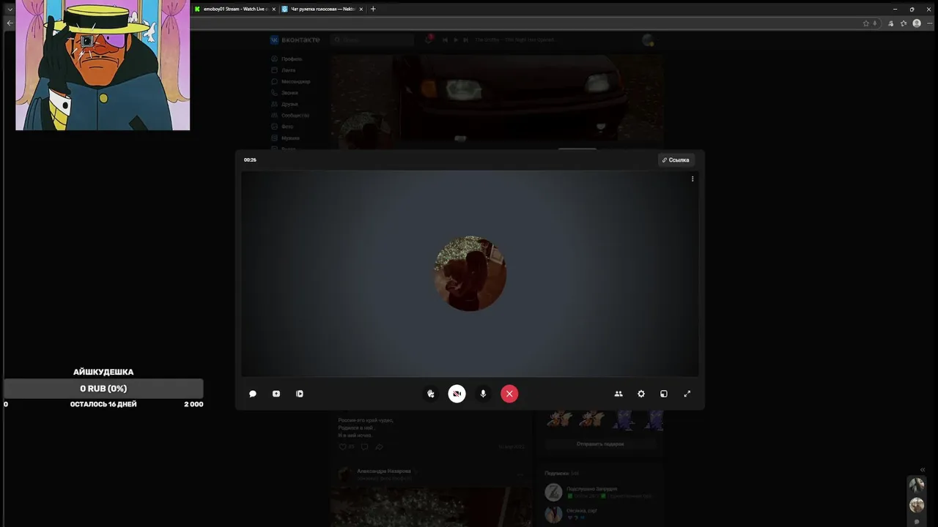Close the emoboy01 Stream tab
938x527 pixels.
(273, 9)
